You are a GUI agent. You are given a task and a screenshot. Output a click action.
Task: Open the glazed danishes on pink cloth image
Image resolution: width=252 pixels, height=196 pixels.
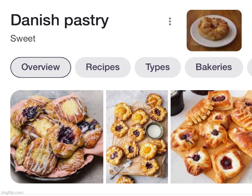click(57, 137)
